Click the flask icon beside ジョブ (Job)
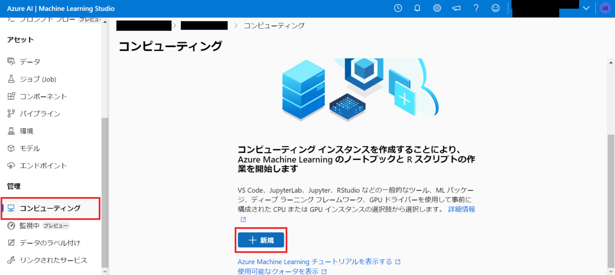The height and width of the screenshot is (275, 615). [11, 79]
